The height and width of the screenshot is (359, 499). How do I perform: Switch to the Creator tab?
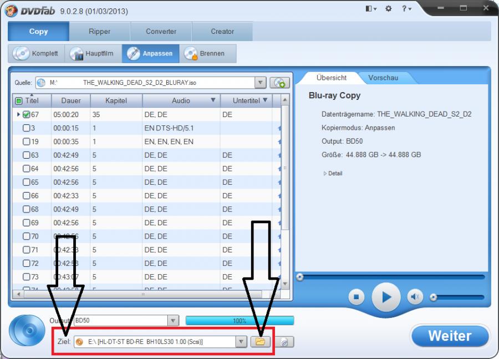point(222,31)
